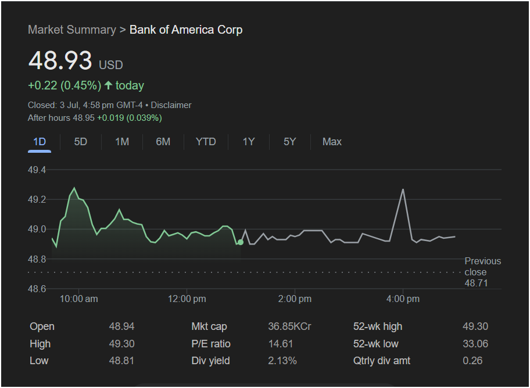
Task: Click the 52-wk high label
Action: [378, 326]
